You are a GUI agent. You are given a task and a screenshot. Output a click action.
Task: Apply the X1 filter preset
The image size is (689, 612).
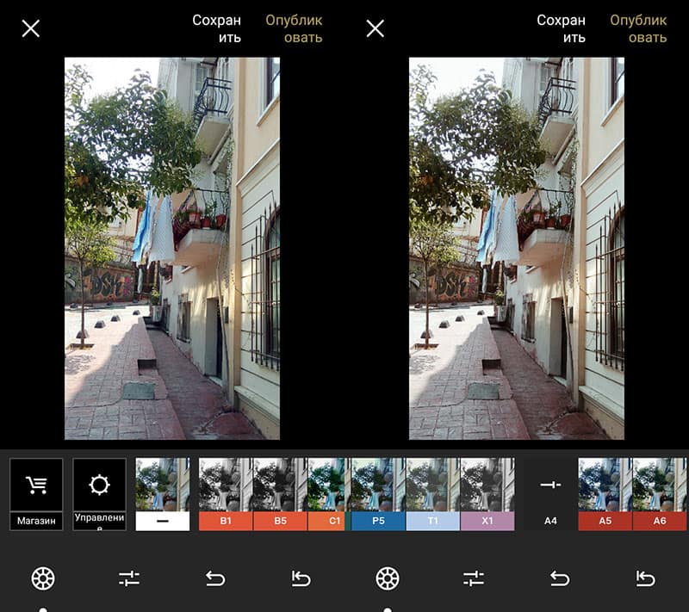click(487, 493)
